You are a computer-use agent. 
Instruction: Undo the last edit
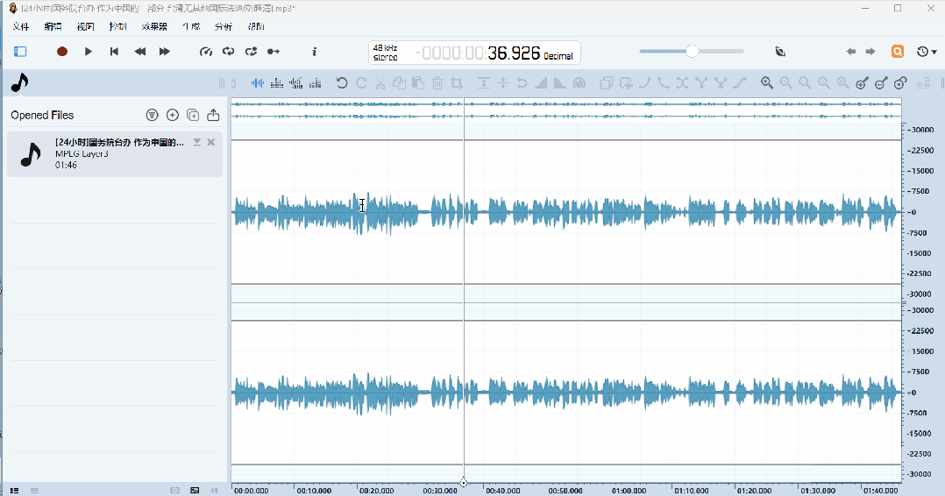(342, 83)
